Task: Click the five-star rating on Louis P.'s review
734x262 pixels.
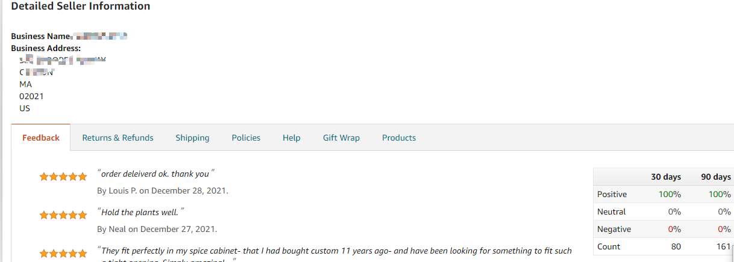Action: point(63,177)
